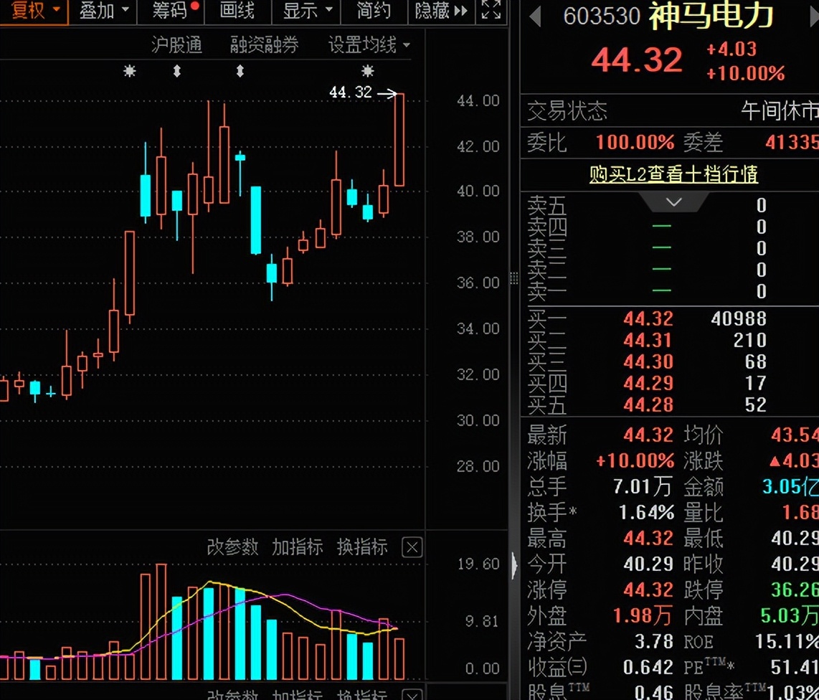Expand the chevron below the L2 quote link

[673, 202]
